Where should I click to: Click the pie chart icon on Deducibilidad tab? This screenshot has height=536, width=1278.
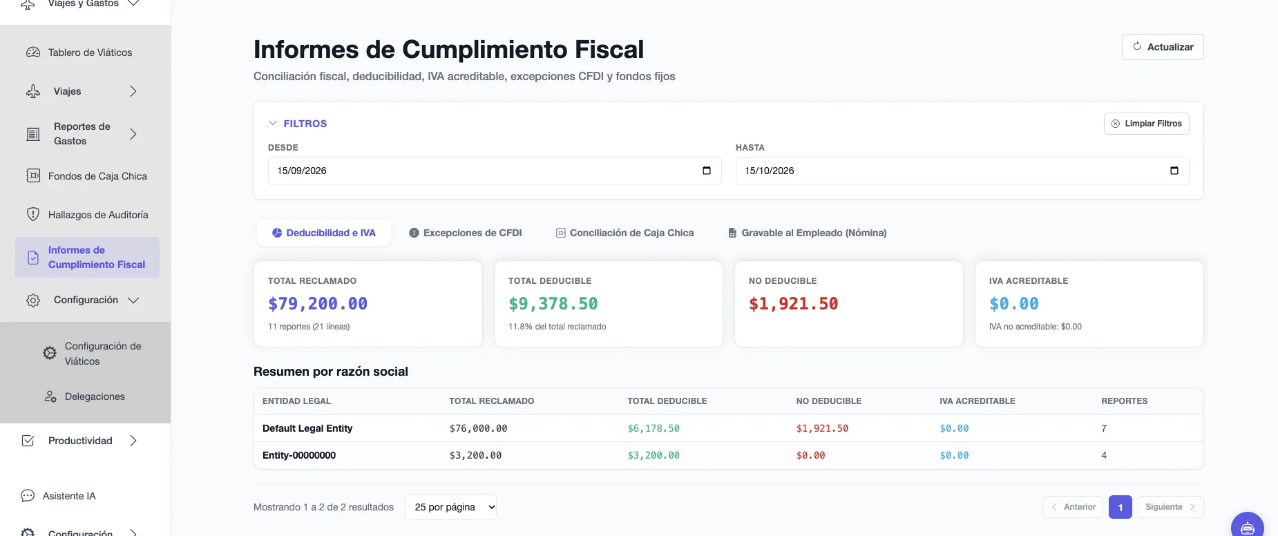coord(277,233)
